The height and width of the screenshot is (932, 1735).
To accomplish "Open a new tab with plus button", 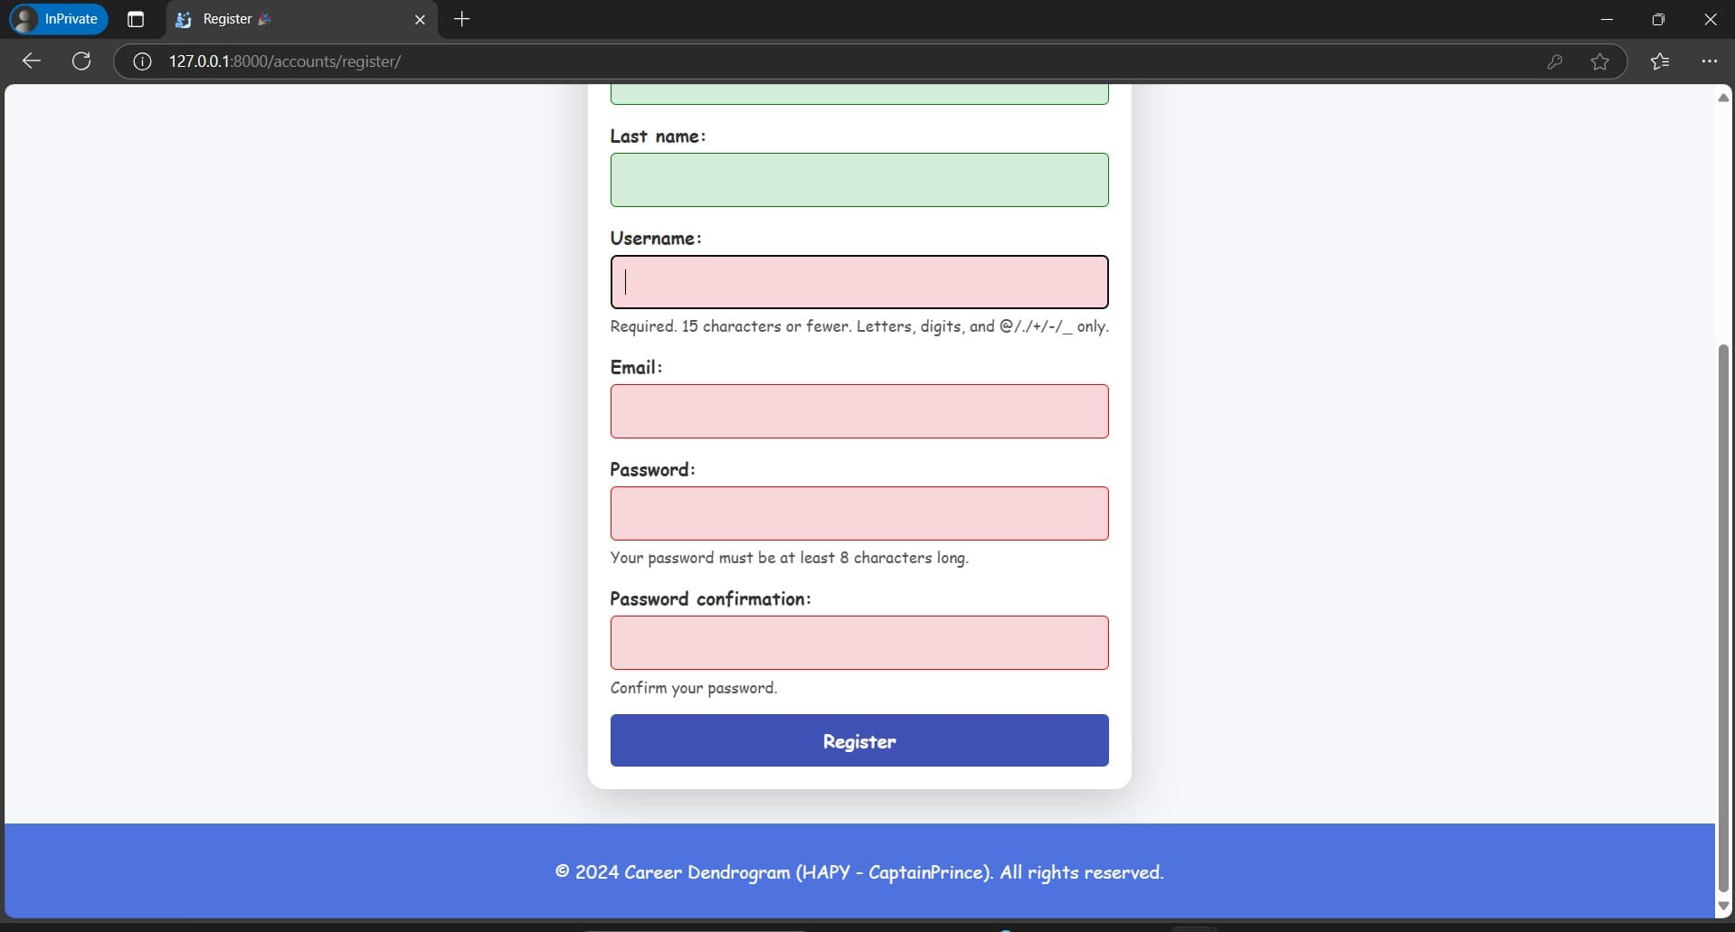I will (461, 19).
